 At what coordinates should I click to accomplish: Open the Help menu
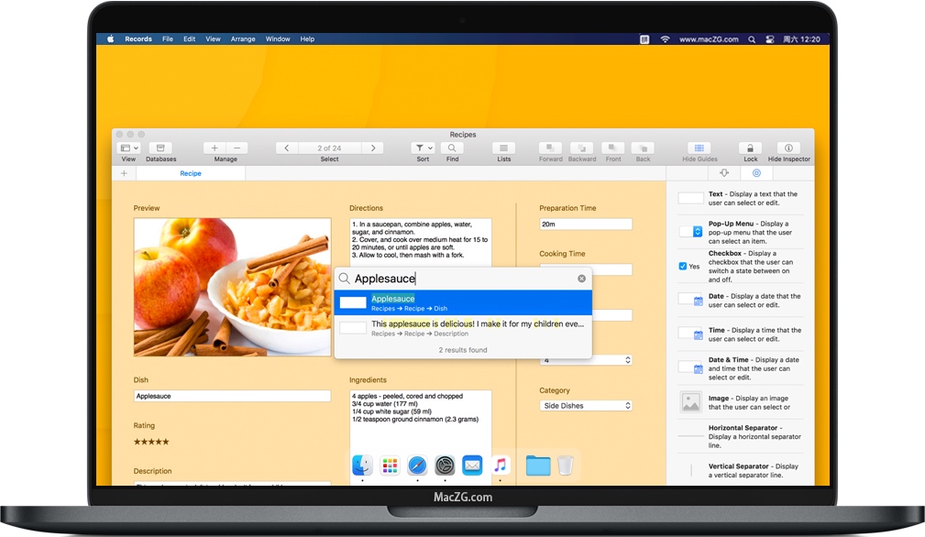click(307, 39)
